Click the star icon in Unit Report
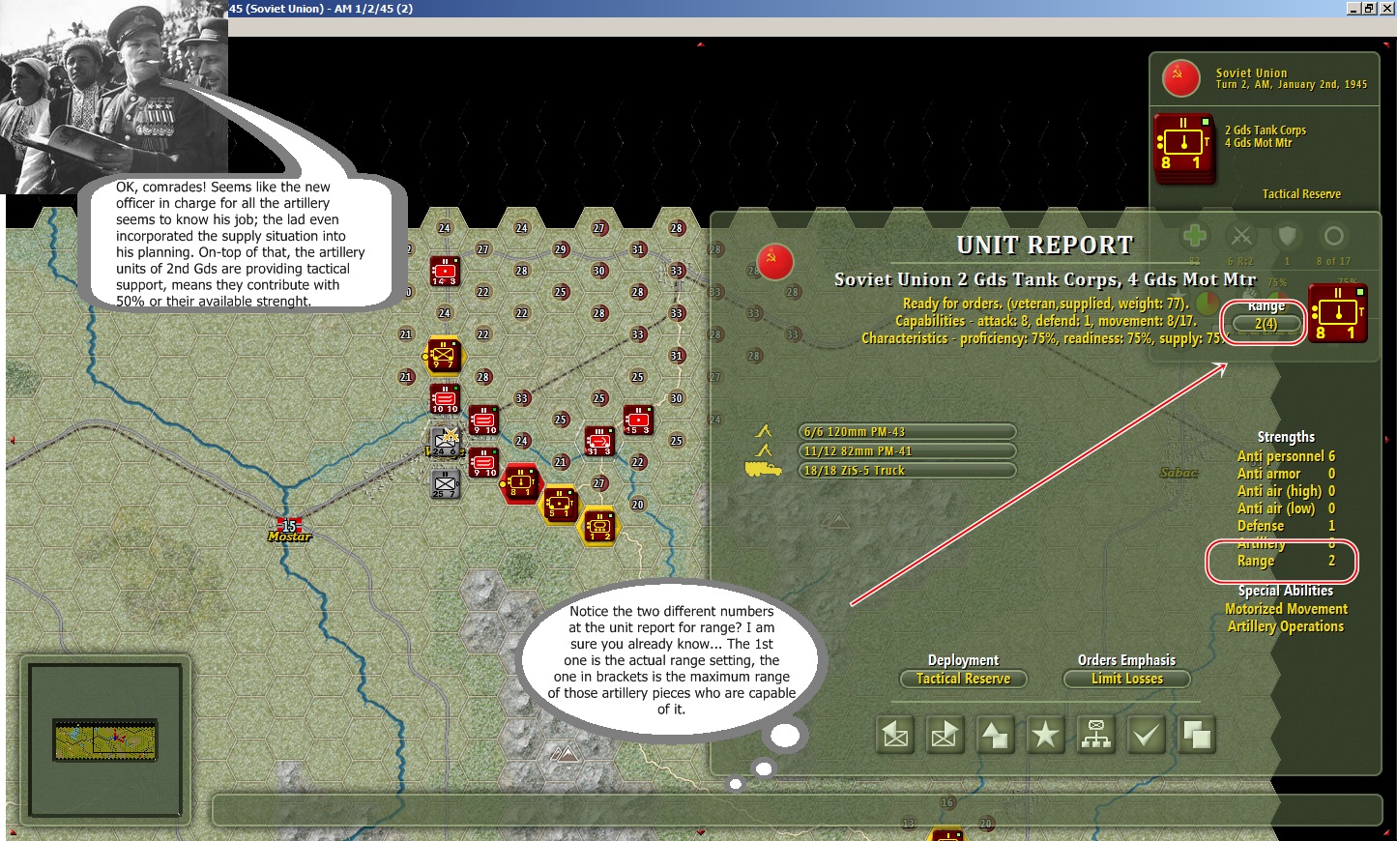The height and width of the screenshot is (841, 1397). pos(1045,735)
